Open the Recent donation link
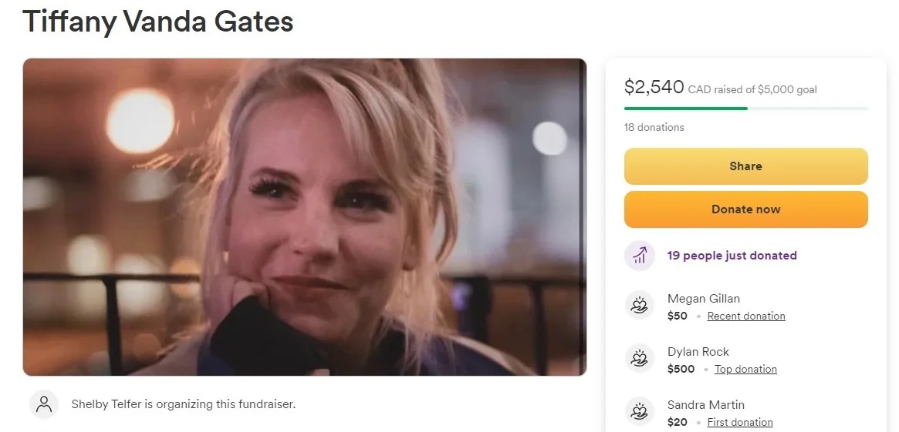 coord(746,316)
